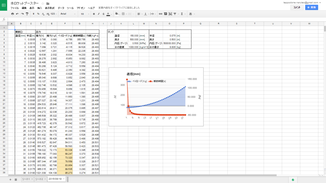
Task: Insert a comment with the comment icon
Action: click(166, 14)
